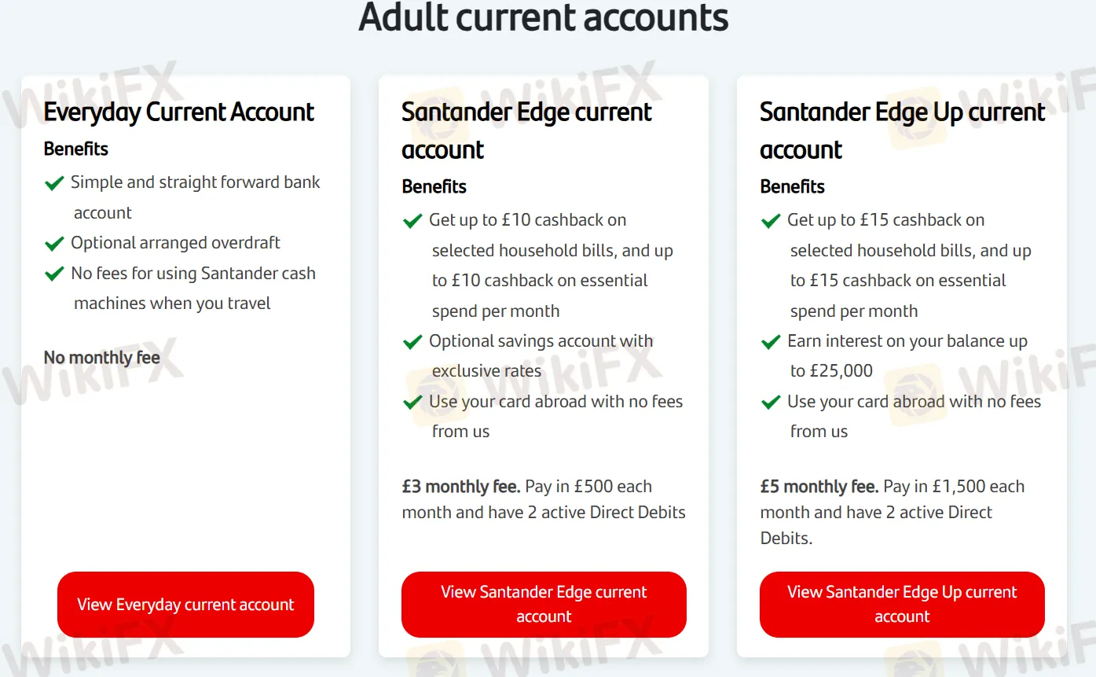Image resolution: width=1096 pixels, height=677 pixels.
Task: Open "View Santander Edge current account" button
Action: (544, 604)
